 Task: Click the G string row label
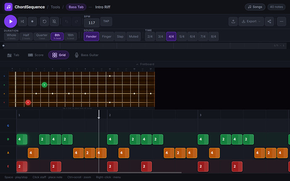click(8, 126)
